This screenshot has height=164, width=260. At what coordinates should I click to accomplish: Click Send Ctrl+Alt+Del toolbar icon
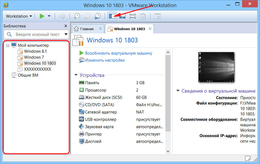tap(62, 16)
